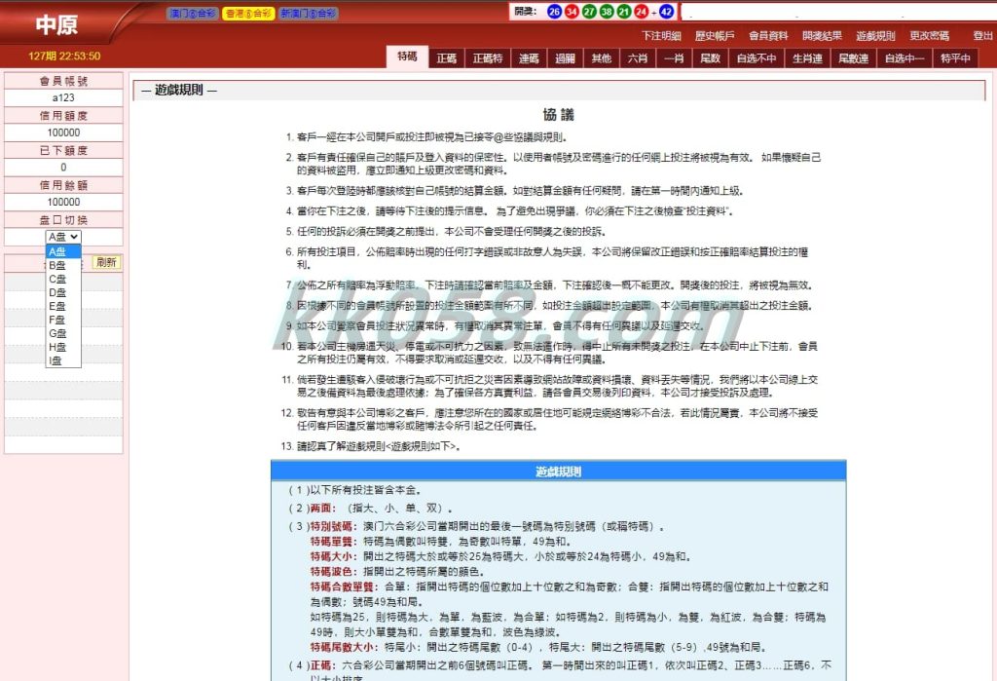
Task: Switch to the 生肖連 tab
Action: pos(807,58)
